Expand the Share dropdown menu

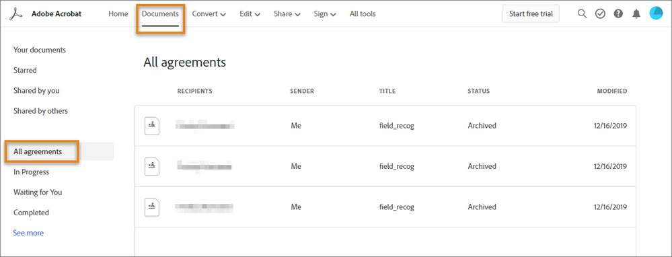click(287, 13)
